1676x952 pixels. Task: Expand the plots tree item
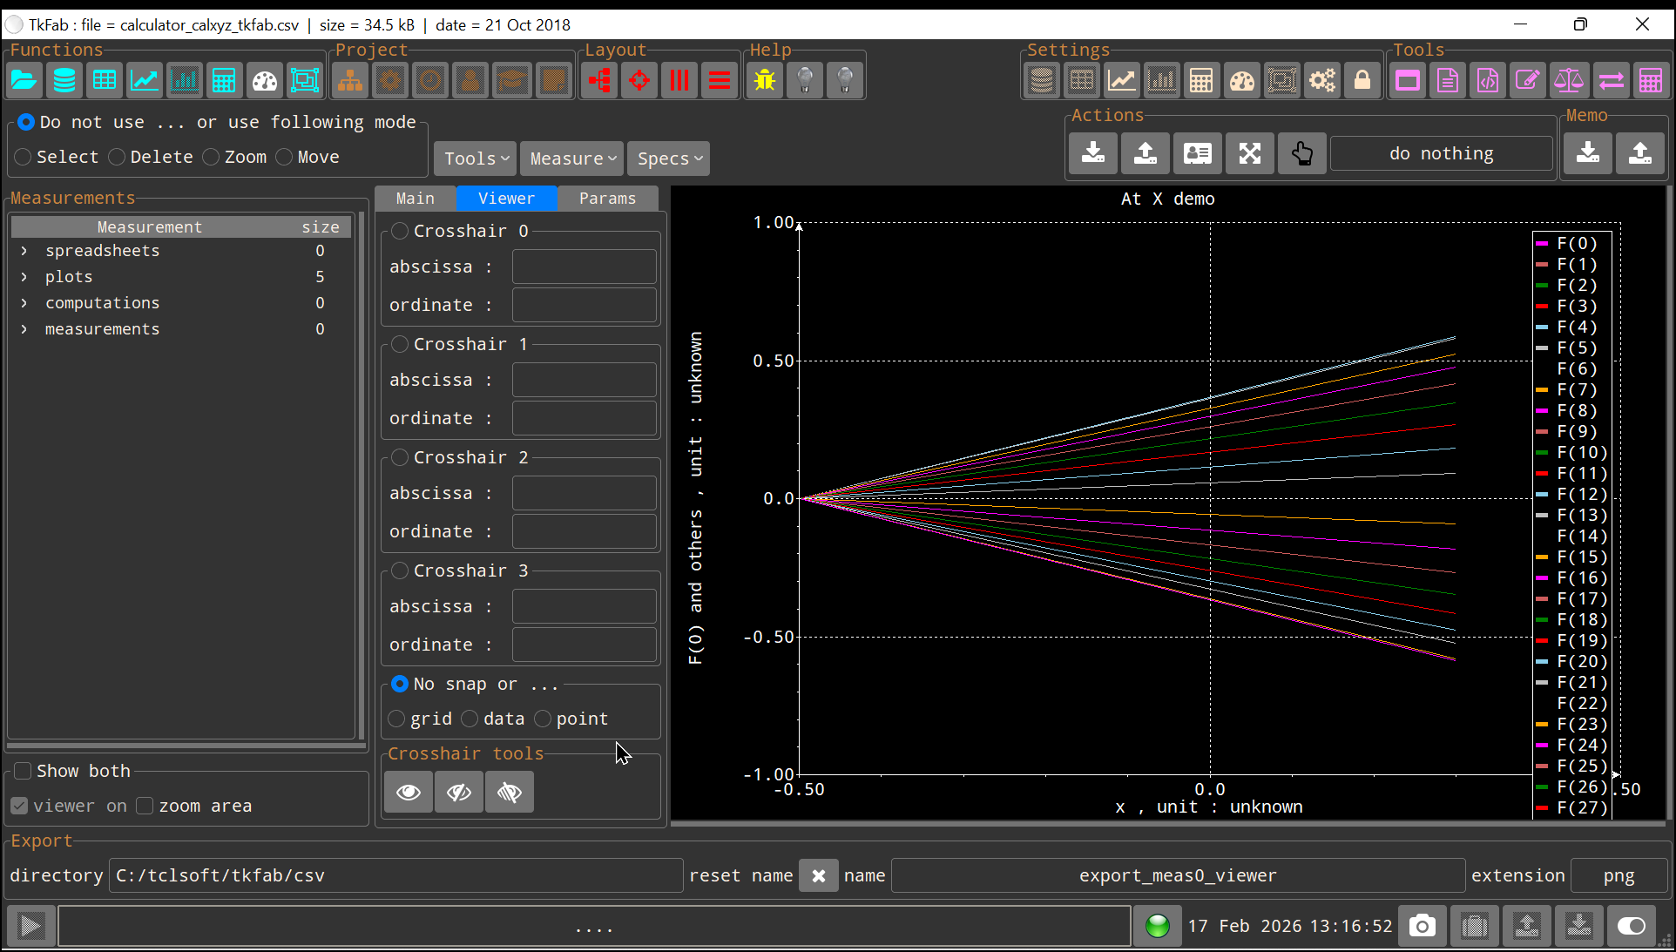(x=24, y=277)
